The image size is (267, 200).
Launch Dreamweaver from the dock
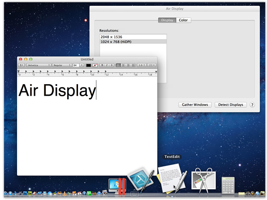click(30, 194)
